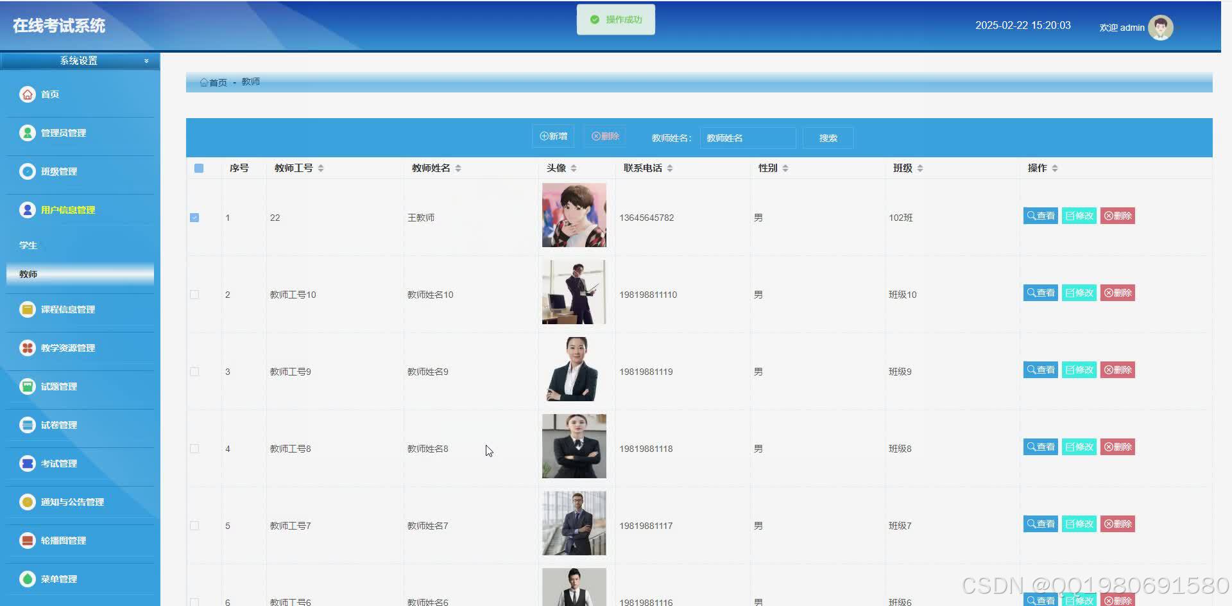
Task: Open 教师姓名9's avatar thumbnail
Action: click(574, 369)
